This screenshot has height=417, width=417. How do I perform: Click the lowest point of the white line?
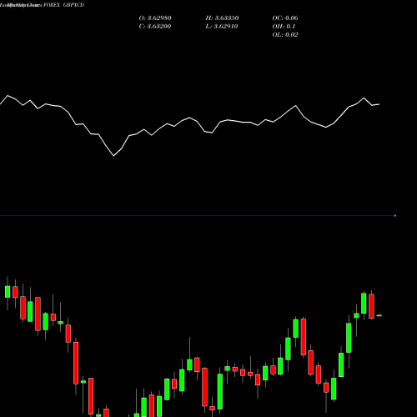pos(113,156)
